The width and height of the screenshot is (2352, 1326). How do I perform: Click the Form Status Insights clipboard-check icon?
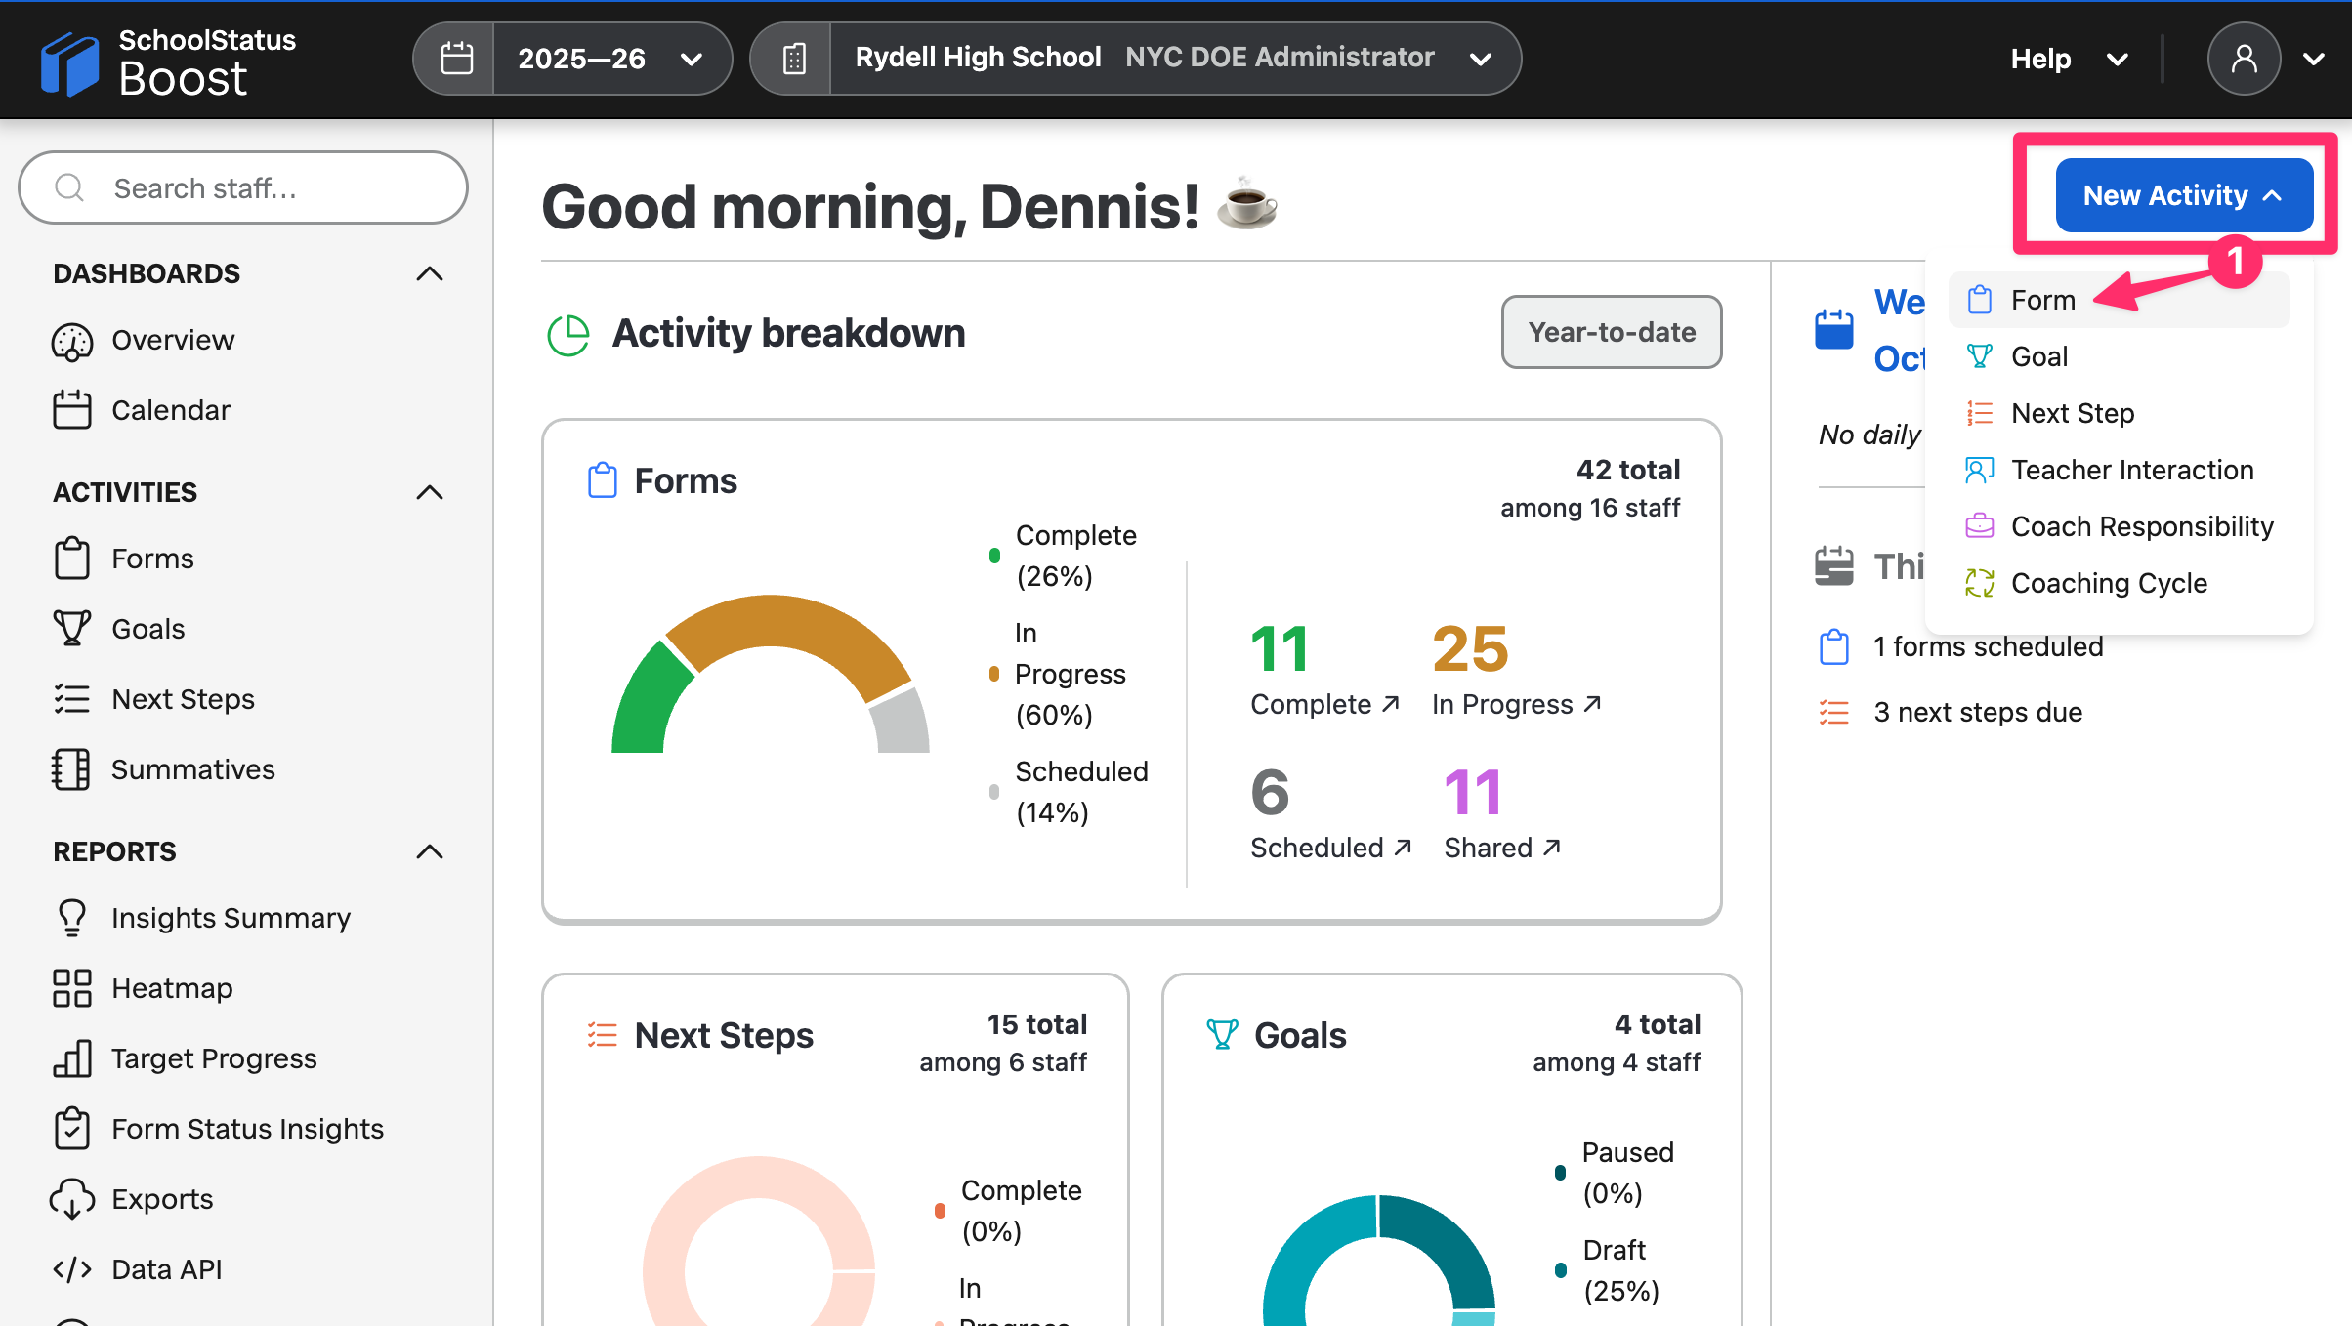pos(72,1129)
